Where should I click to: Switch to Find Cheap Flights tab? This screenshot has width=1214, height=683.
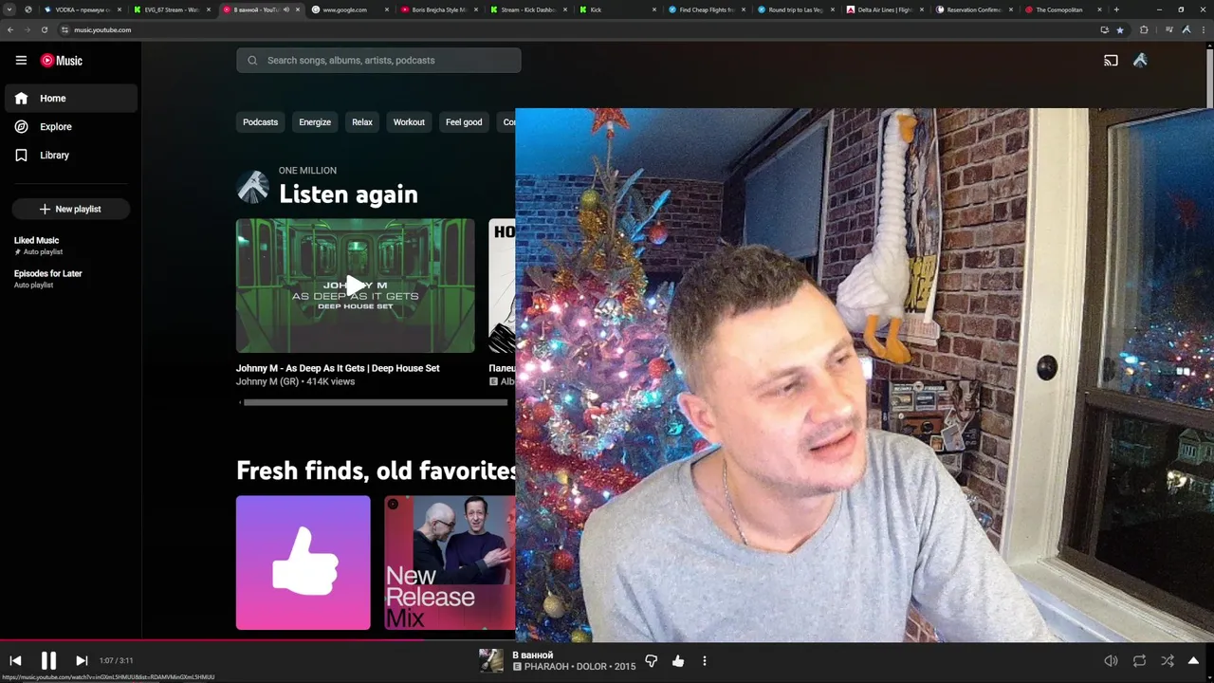[707, 9]
